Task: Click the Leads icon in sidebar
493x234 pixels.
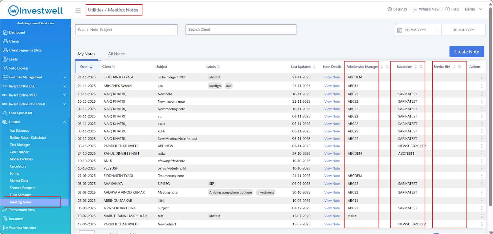Action: point(5,59)
